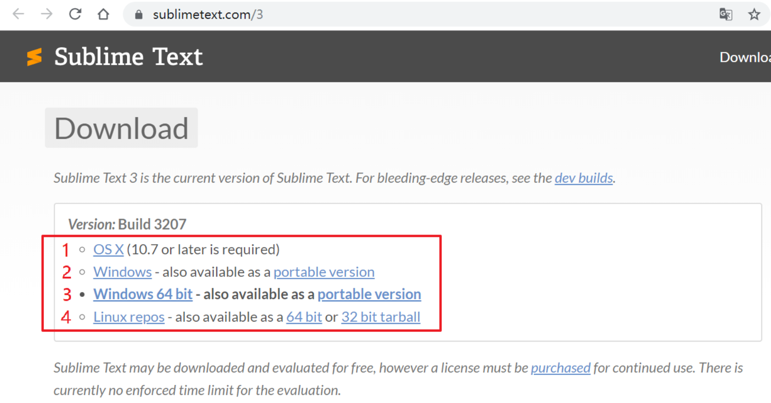Click the back navigation arrow
This screenshot has height=403, width=771.
pos(18,14)
